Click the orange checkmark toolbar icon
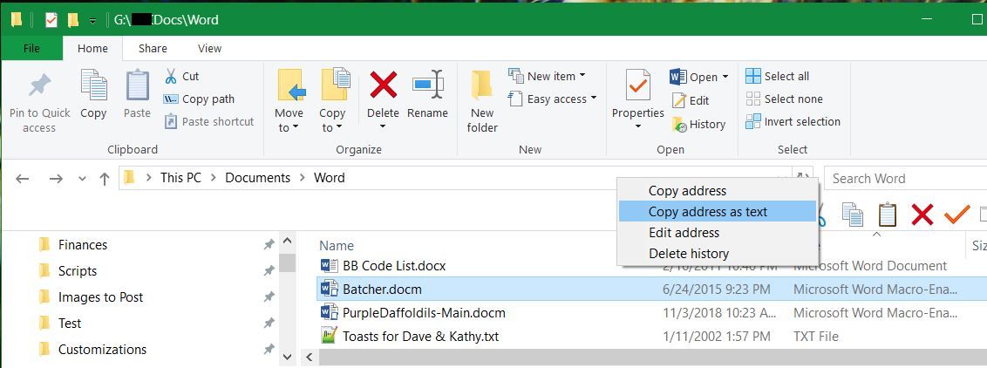This screenshot has height=368, width=987. click(956, 214)
